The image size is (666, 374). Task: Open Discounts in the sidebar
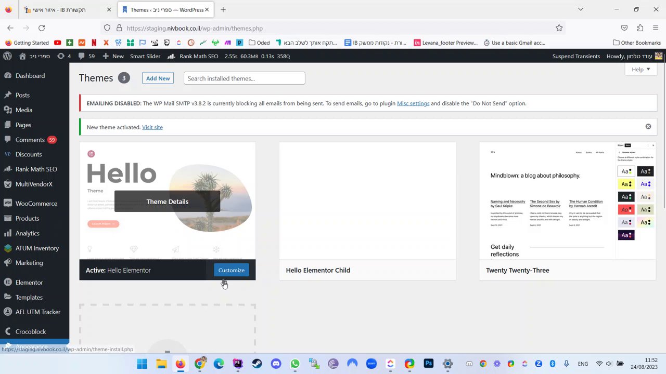pos(29,154)
